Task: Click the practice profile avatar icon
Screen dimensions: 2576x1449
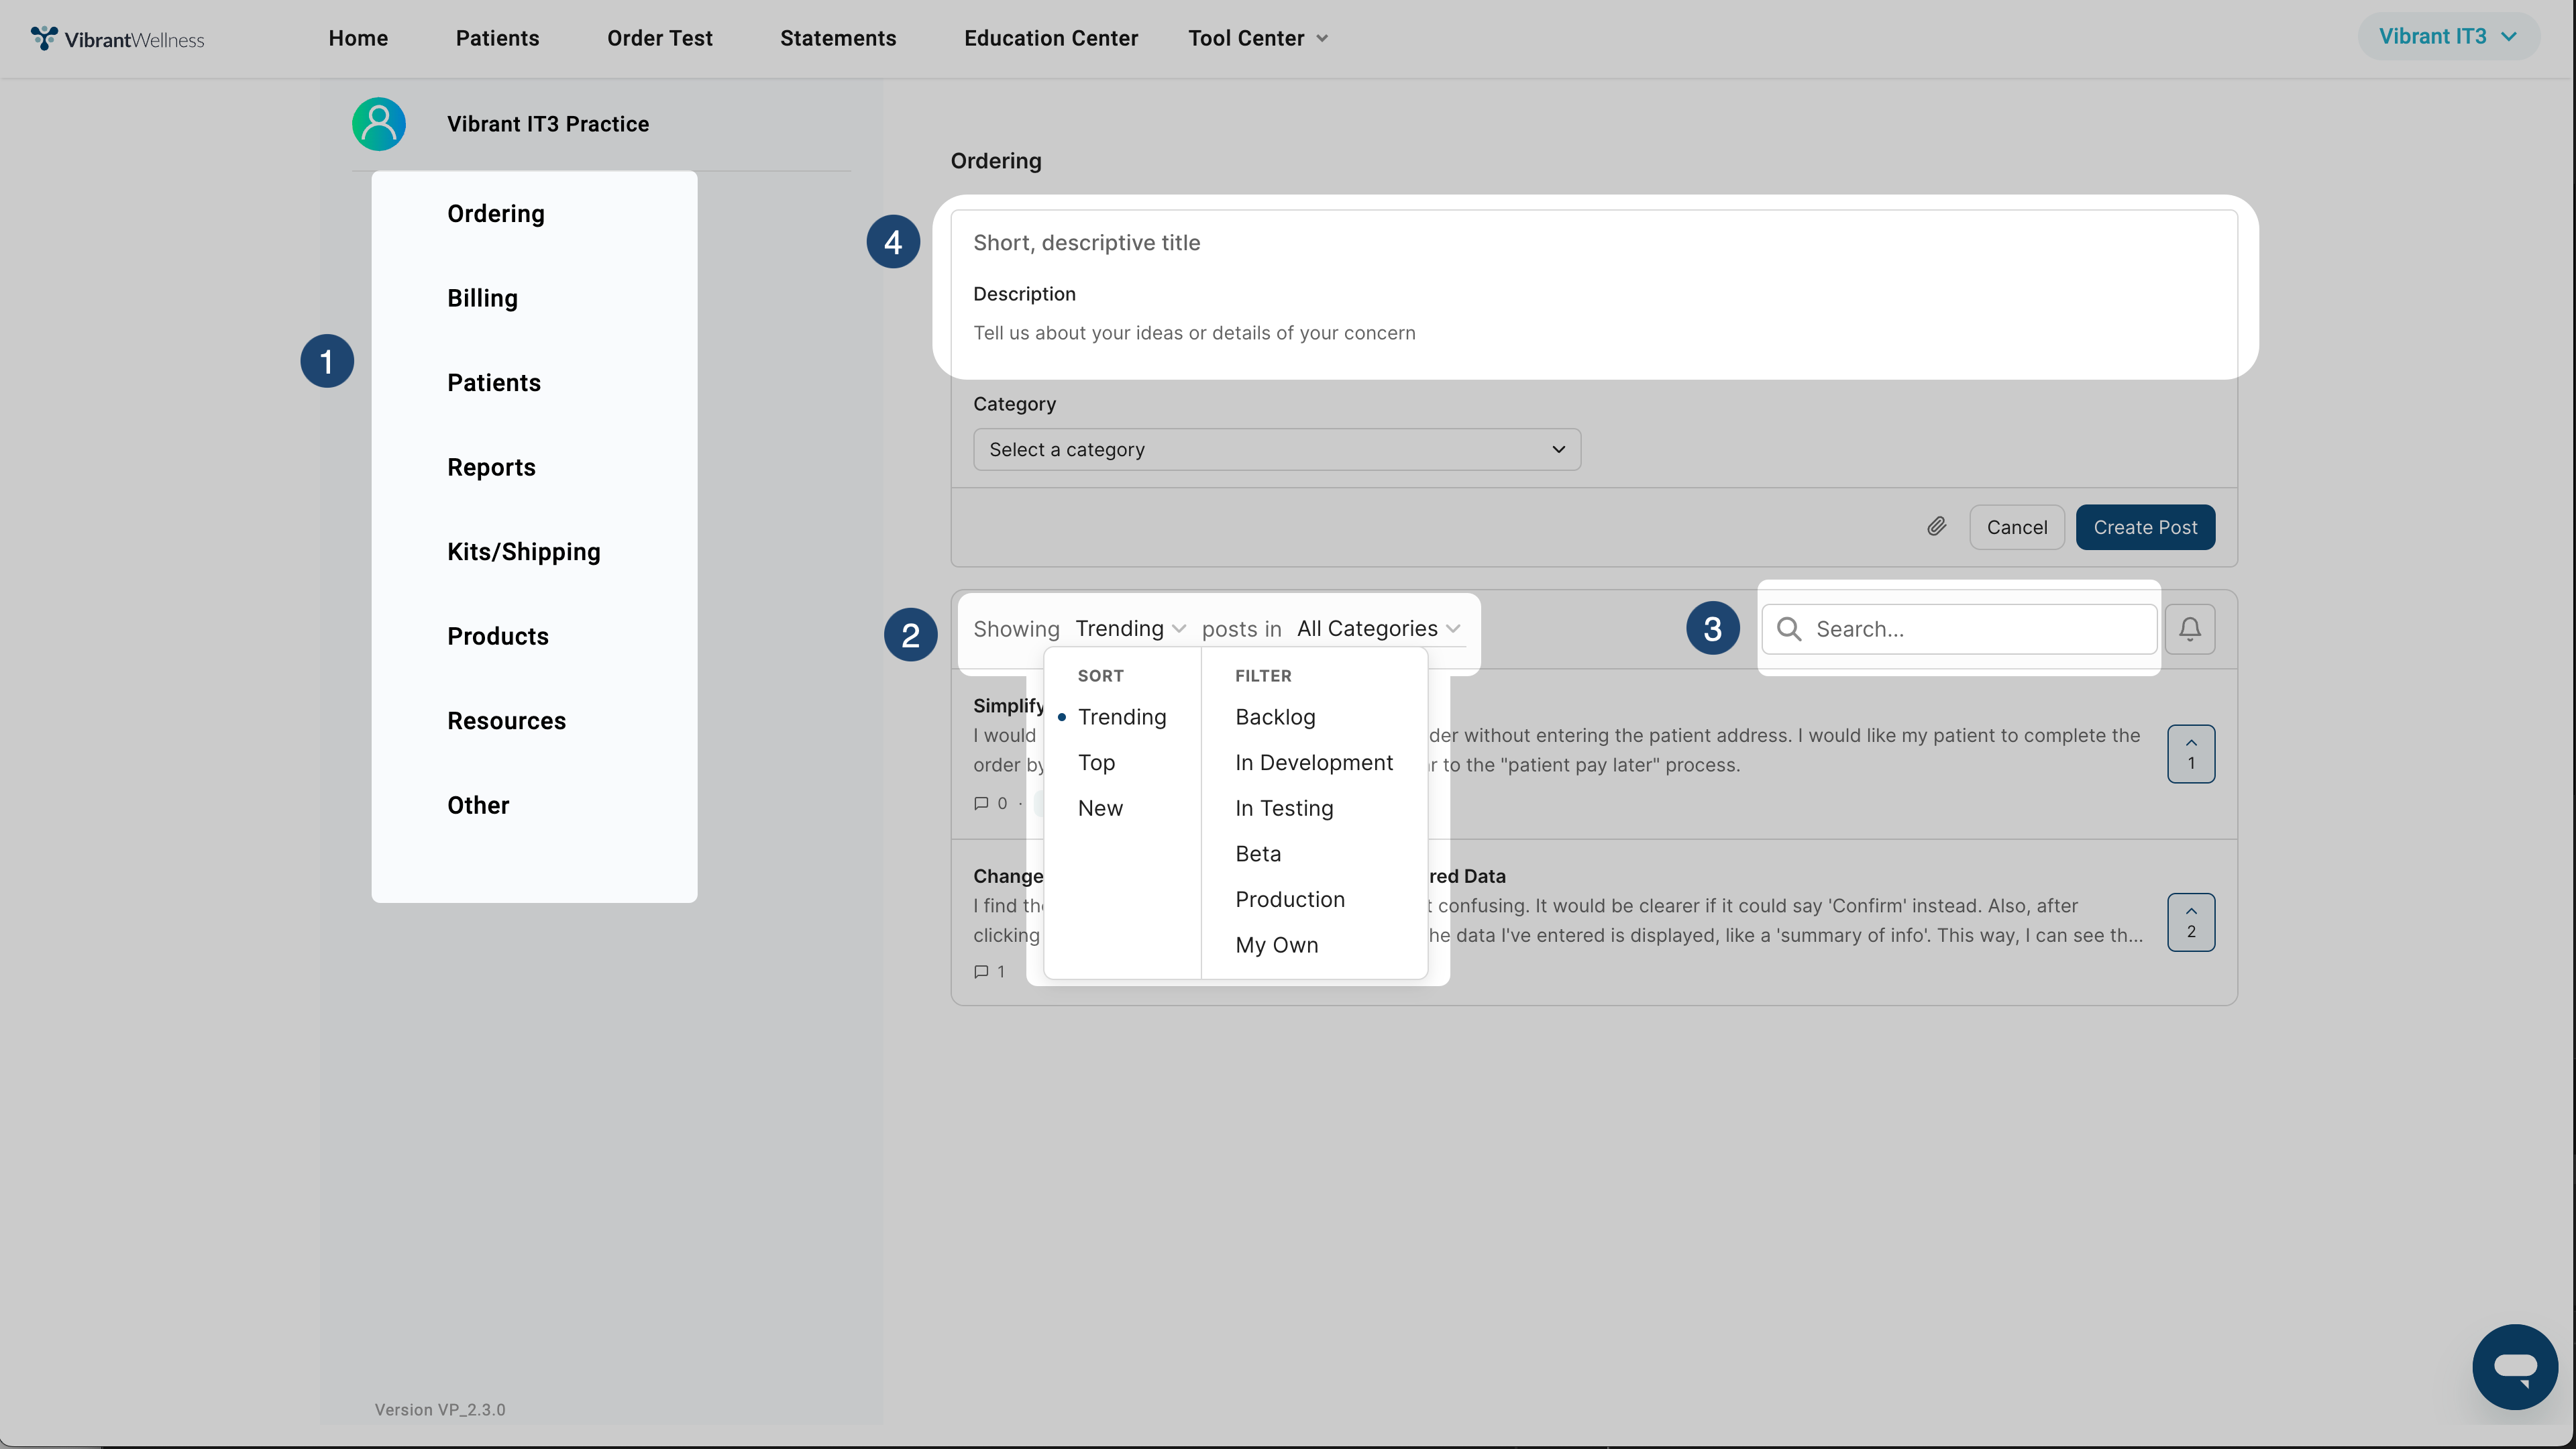Action: click(379, 124)
